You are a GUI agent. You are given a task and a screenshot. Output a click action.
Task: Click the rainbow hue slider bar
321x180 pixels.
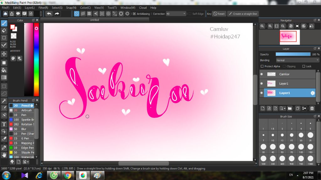pos(36,59)
